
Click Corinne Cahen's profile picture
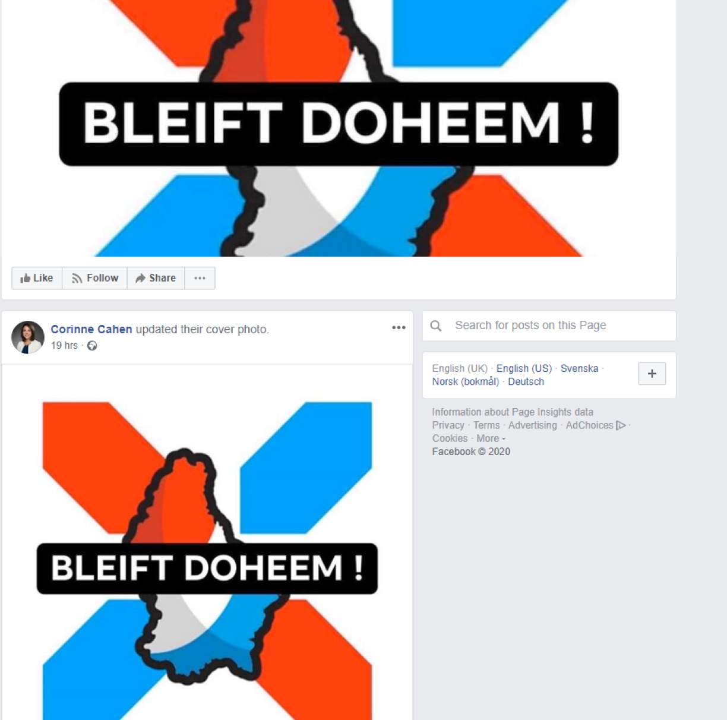pos(28,337)
